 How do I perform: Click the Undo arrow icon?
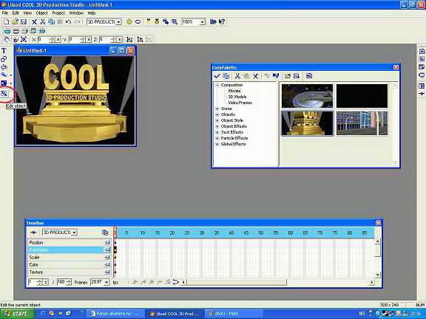pos(69,21)
